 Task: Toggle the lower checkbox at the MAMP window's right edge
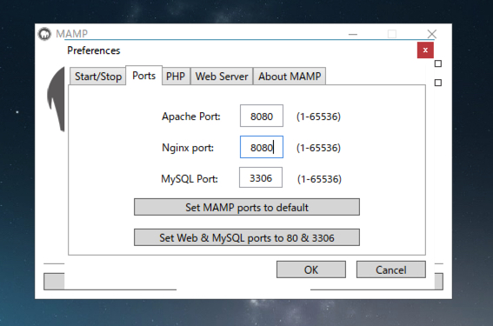click(x=438, y=83)
